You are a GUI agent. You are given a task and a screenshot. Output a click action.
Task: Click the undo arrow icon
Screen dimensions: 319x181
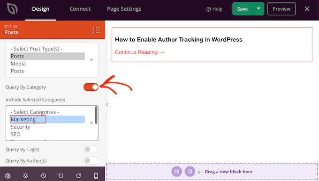[61, 175]
